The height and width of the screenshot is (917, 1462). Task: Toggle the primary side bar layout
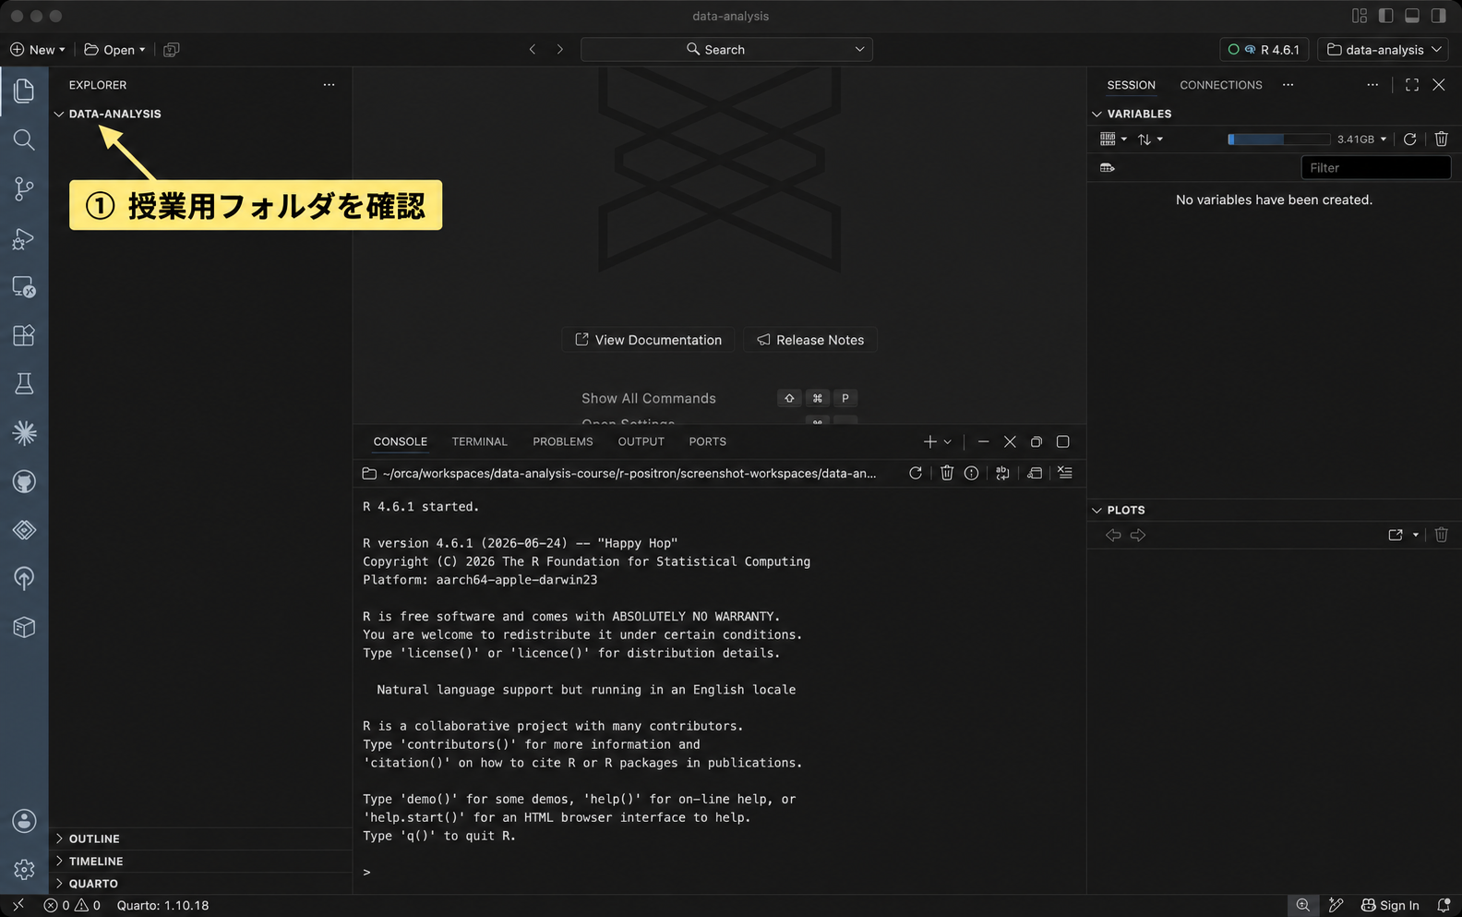point(1385,16)
